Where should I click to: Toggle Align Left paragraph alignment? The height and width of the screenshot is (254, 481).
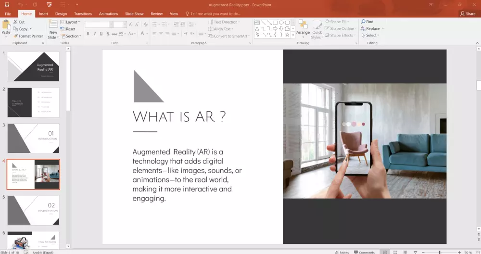click(x=154, y=34)
